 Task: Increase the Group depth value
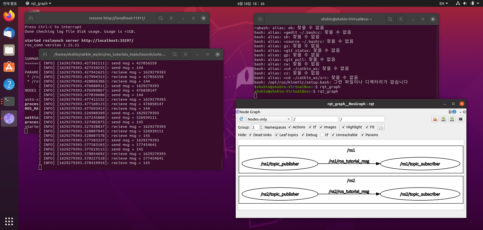(261, 126)
